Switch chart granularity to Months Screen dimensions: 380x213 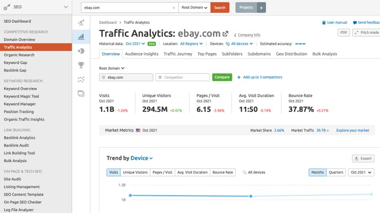coord(317,172)
